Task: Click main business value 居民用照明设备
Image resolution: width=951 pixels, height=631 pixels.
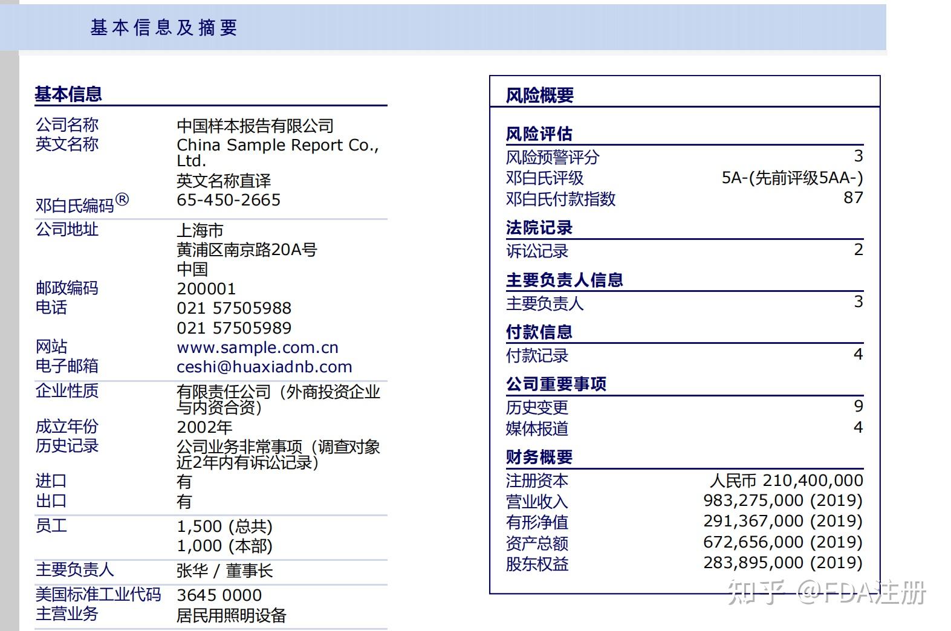Action: (x=232, y=615)
